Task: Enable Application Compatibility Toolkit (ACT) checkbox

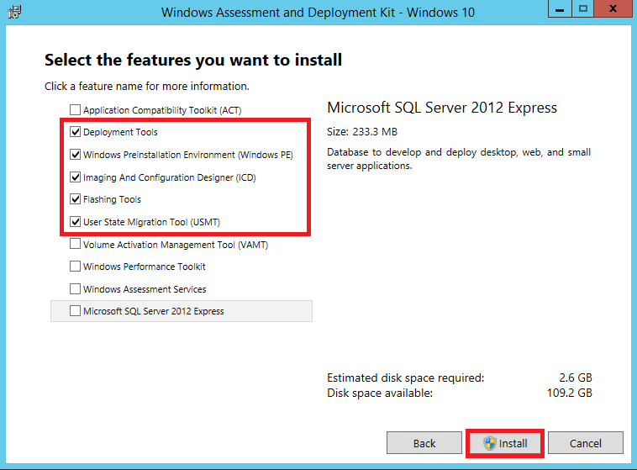Action: coord(75,110)
